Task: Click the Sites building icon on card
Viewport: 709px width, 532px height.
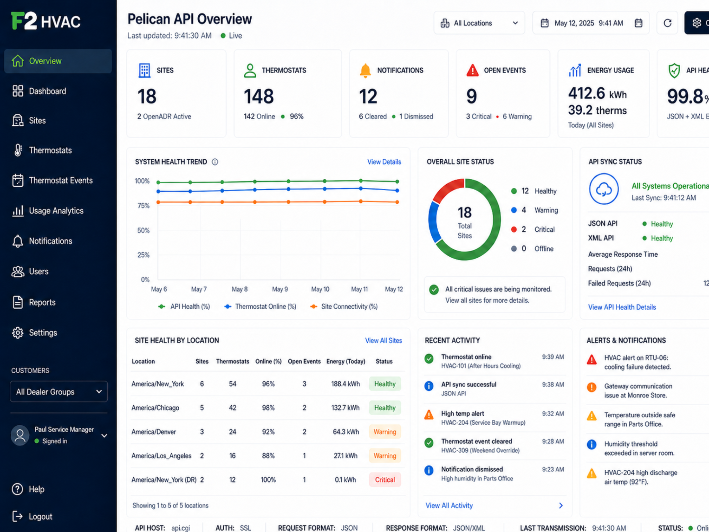Action: tap(144, 70)
